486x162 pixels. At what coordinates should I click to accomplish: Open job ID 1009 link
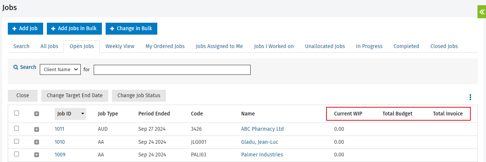point(59,155)
